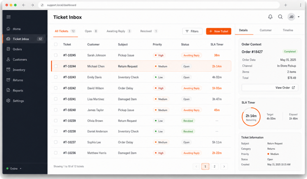Screen dimensions: 307x179
Task: Click the SLA Timer circular progress ring
Action: click(x=251, y=117)
